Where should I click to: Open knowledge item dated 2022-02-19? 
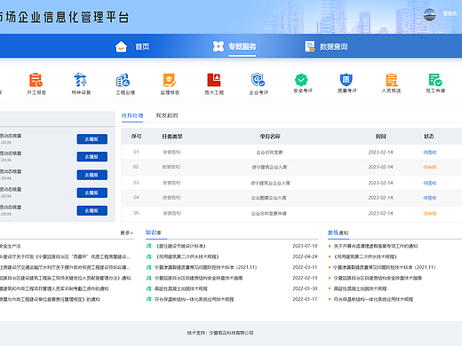pos(199,278)
